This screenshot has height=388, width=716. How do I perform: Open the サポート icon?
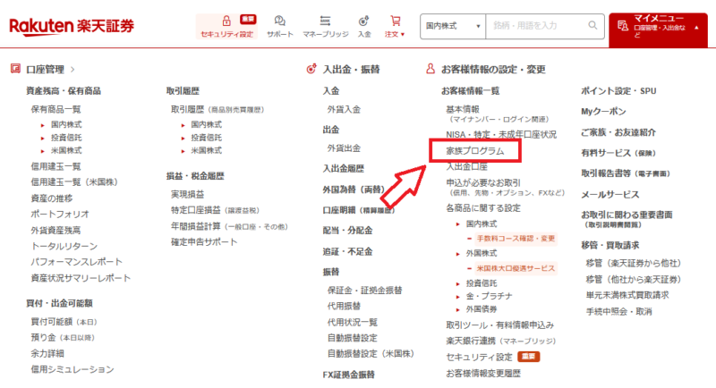279,26
